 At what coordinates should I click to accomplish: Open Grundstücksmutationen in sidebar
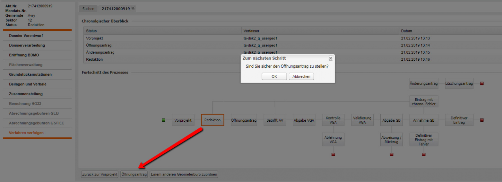[x=30, y=75]
